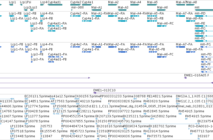
Task: Select the Mal-A7 gene feature
Action: (180, 5)
